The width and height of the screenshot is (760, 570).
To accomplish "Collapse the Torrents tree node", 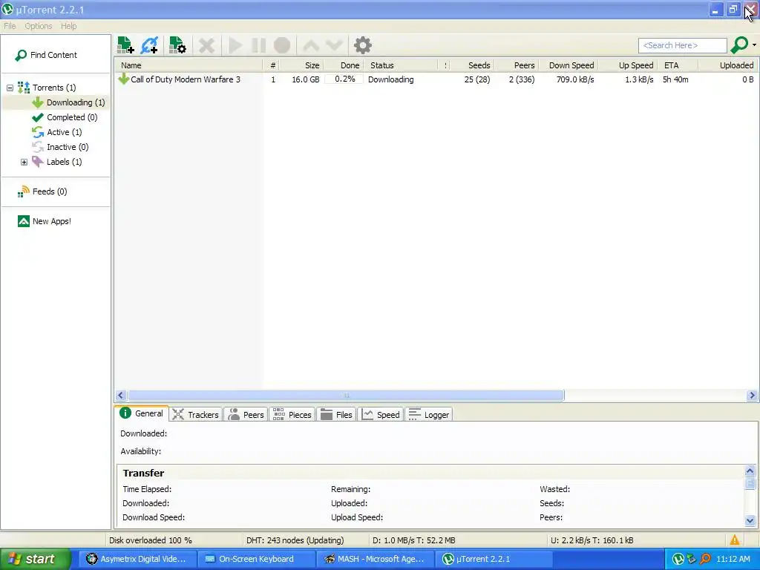I will [10, 88].
